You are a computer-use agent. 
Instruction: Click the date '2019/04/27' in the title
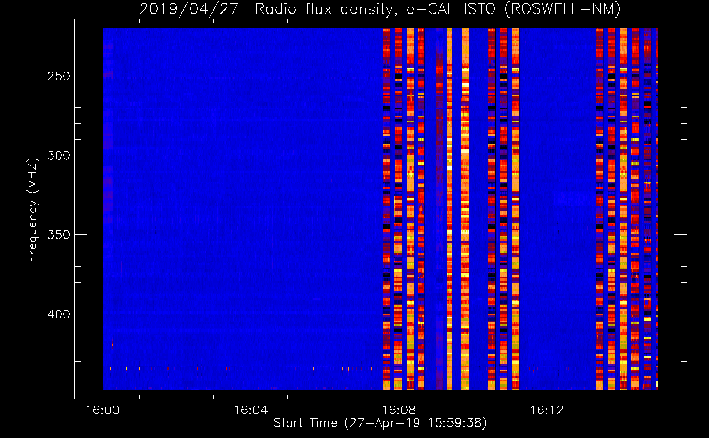[189, 9]
